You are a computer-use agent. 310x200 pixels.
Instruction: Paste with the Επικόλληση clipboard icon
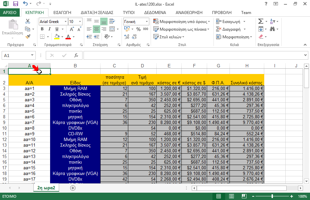tap(13, 25)
